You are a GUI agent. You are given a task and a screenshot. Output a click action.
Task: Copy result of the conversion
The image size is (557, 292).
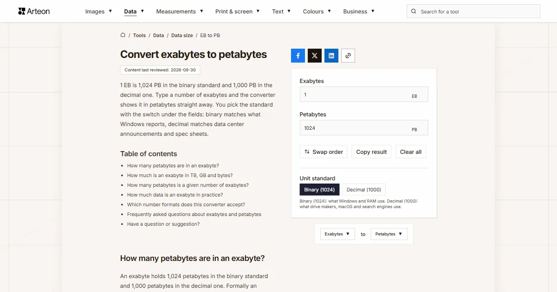pos(371,152)
